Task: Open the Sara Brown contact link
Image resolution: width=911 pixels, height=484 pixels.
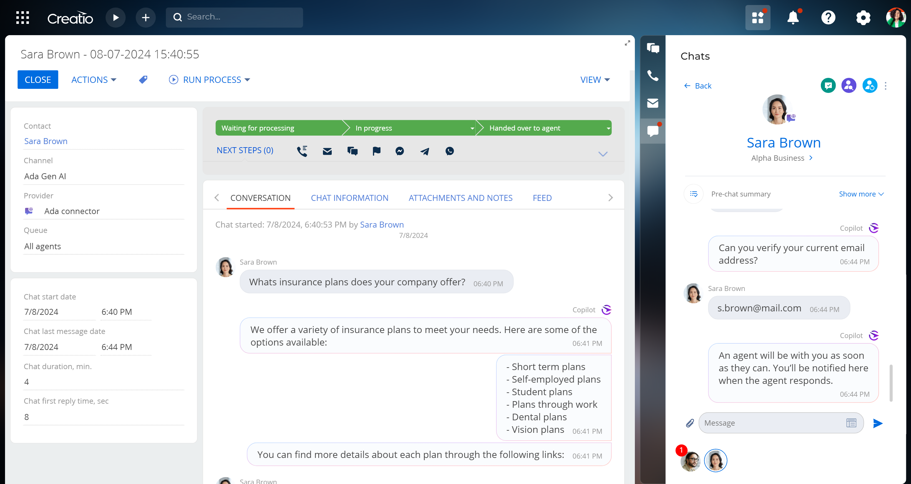Action: tap(46, 141)
